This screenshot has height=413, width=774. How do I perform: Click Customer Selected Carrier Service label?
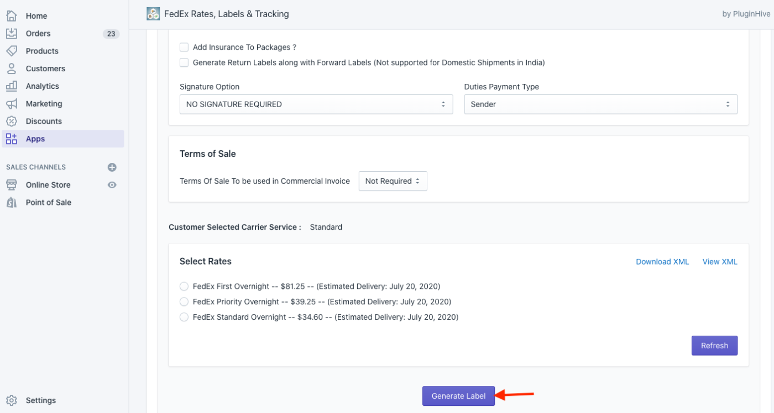235,227
